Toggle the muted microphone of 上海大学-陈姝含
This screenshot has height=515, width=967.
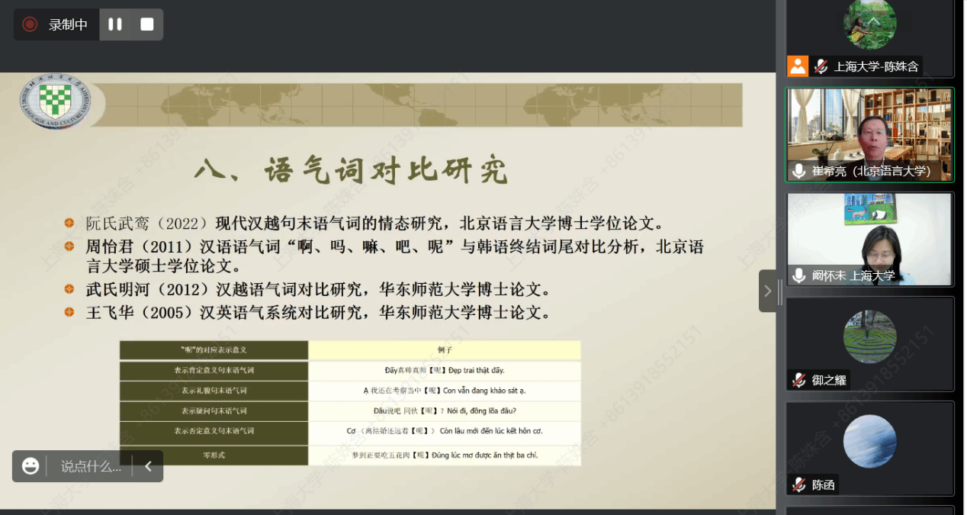pos(821,66)
